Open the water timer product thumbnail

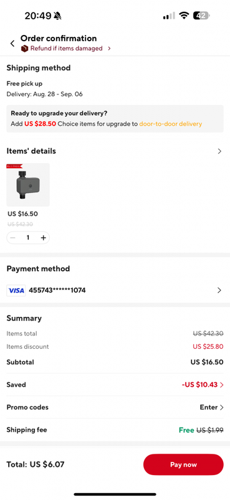[28, 184]
